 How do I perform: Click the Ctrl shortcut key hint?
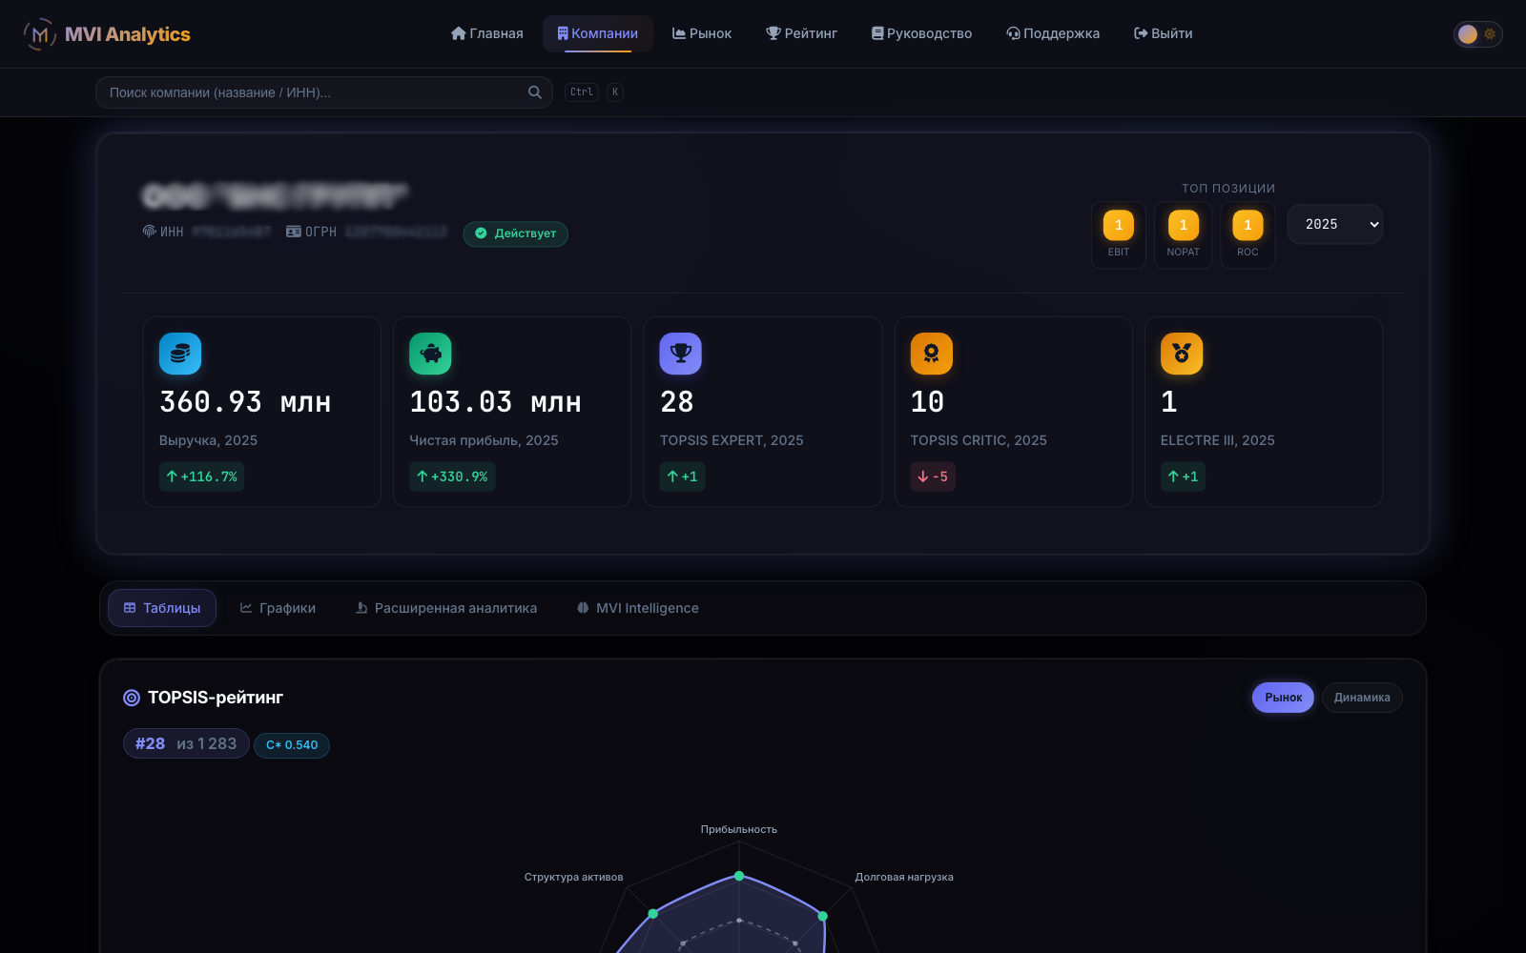[582, 92]
